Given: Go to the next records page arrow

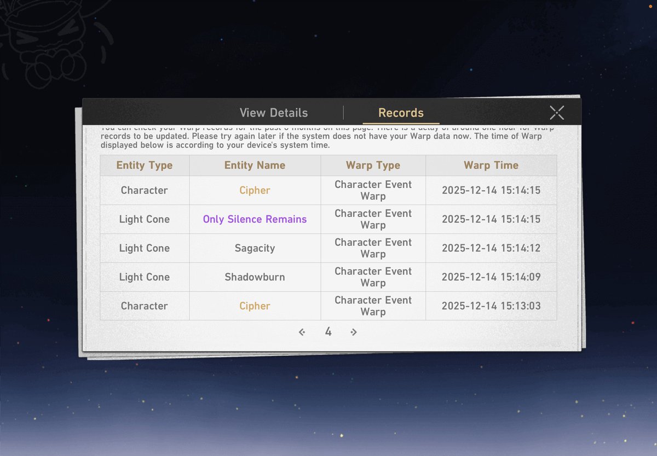Looking at the screenshot, I should tap(354, 332).
